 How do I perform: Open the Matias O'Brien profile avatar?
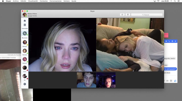[x=25, y=15]
